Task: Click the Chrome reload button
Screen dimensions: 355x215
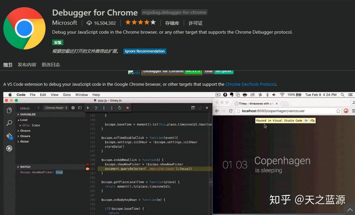Action: (231, 111)
